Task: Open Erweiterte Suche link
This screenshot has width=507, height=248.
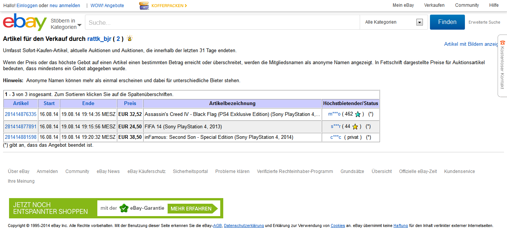Action: pyautogui.click(x=484, y=22)
